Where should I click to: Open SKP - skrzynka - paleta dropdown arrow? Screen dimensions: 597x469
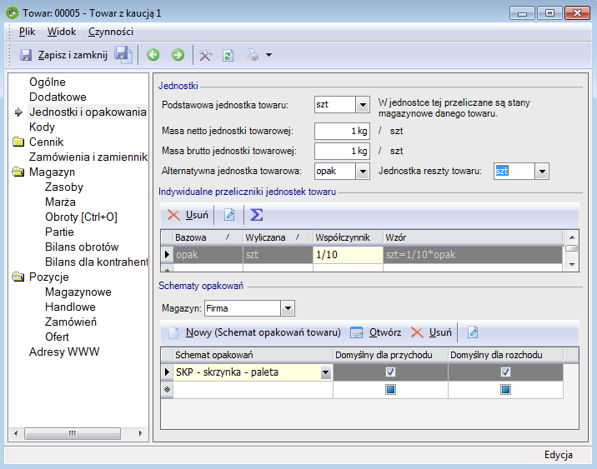325,372
